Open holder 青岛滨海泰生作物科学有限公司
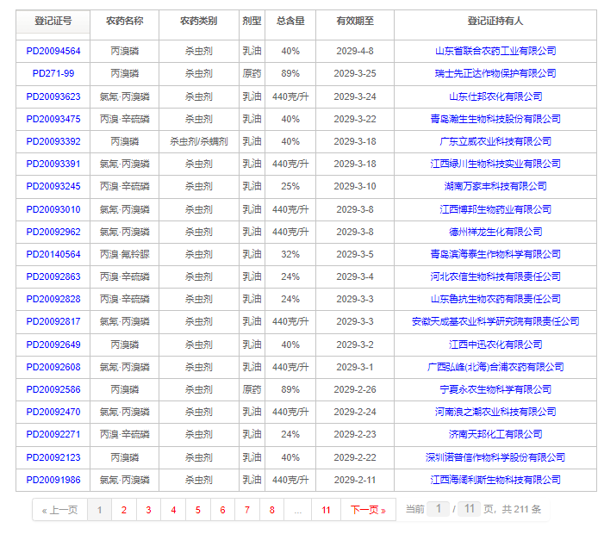 click(x=495, y=254)
